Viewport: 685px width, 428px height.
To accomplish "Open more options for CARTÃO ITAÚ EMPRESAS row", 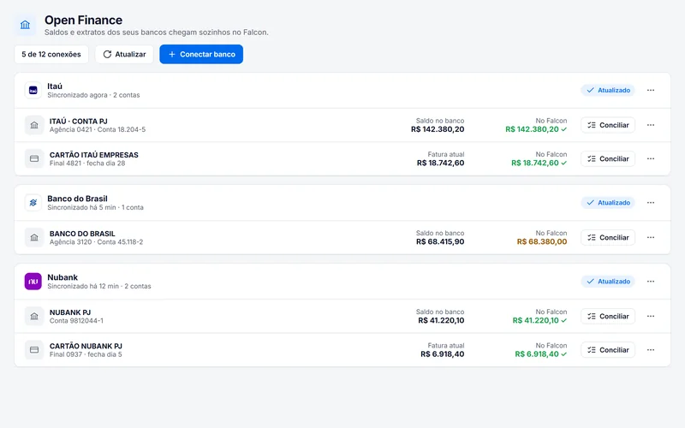I will pos(651,158).
